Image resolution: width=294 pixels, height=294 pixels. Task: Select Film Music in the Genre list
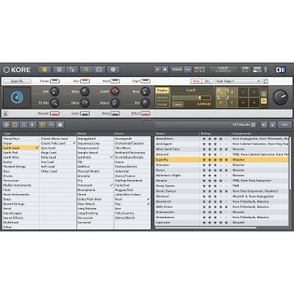(132, 148)
